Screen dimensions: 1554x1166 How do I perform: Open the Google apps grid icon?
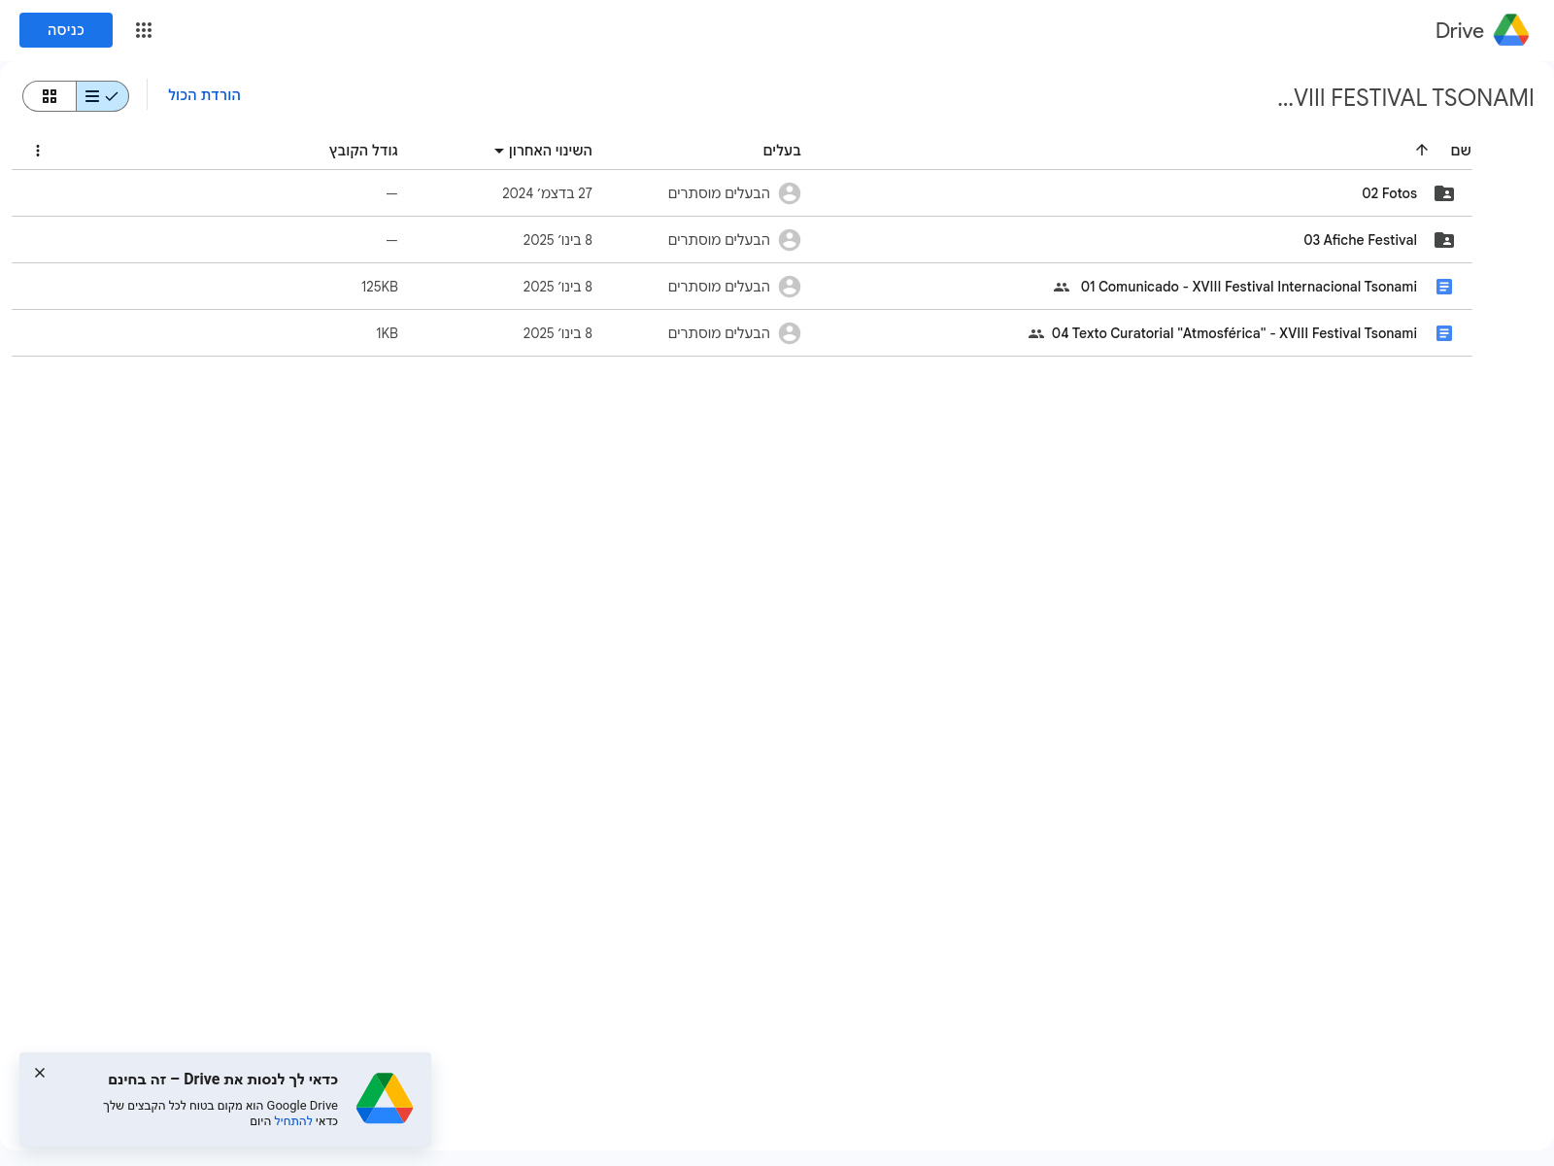pyautogui.click(x=144, y=30)
